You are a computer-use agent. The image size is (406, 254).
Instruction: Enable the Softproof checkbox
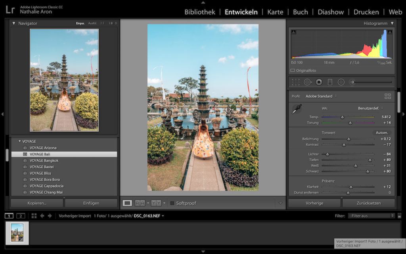(x=172, y=203)
